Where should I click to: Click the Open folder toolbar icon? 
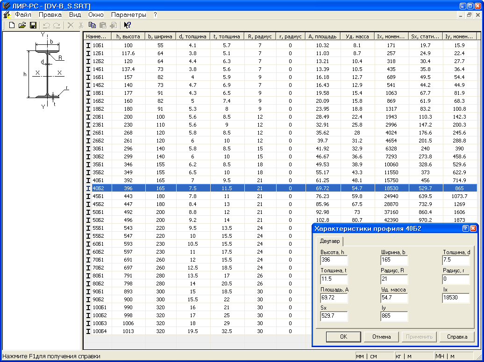tap(22, 25)
